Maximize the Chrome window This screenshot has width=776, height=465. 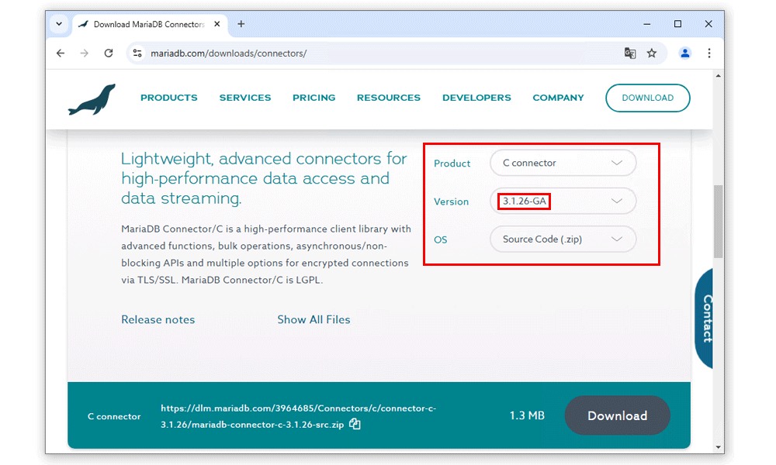pyautogui.click(x=678, y=24)
